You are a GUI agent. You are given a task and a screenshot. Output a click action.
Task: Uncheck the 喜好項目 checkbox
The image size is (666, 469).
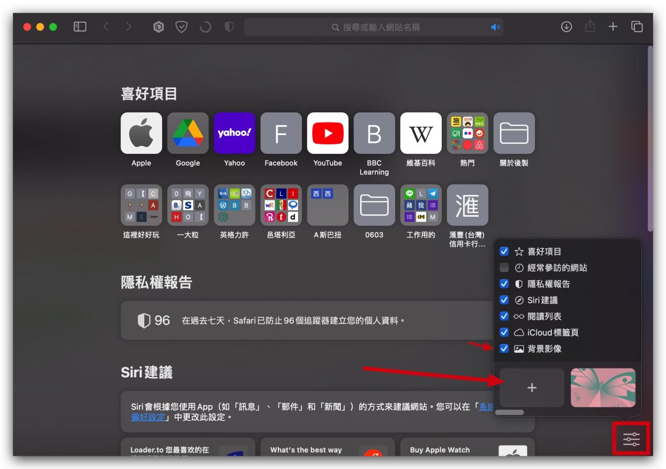point(504,251)
